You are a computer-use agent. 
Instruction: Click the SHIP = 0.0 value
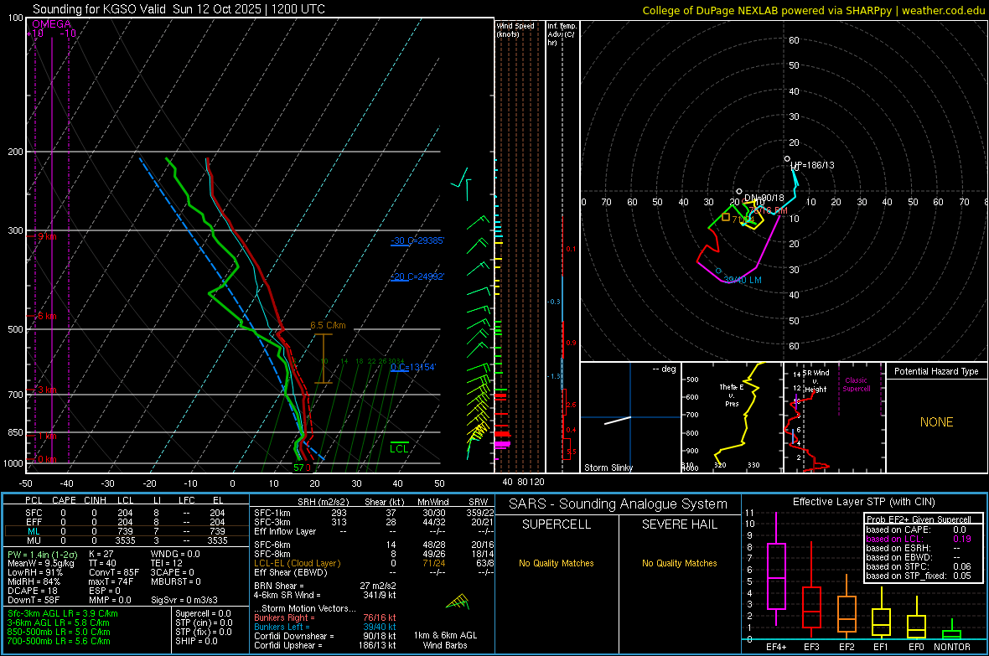196,641
